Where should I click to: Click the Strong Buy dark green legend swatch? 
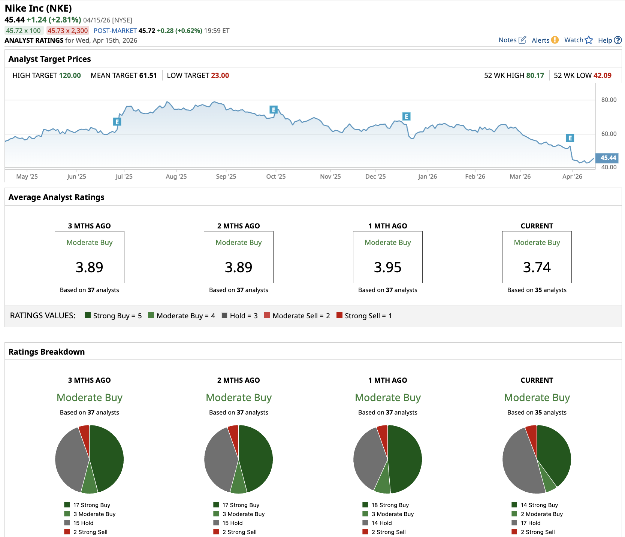(88, 316)
